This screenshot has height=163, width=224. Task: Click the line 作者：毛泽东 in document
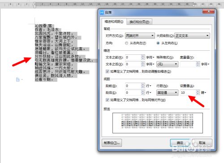47,30
